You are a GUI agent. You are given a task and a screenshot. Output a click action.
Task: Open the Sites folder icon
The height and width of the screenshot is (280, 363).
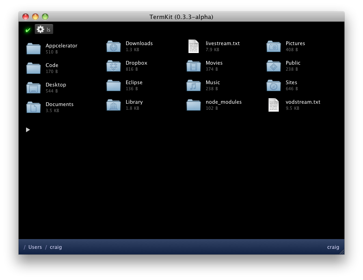(x=273, y=86)
